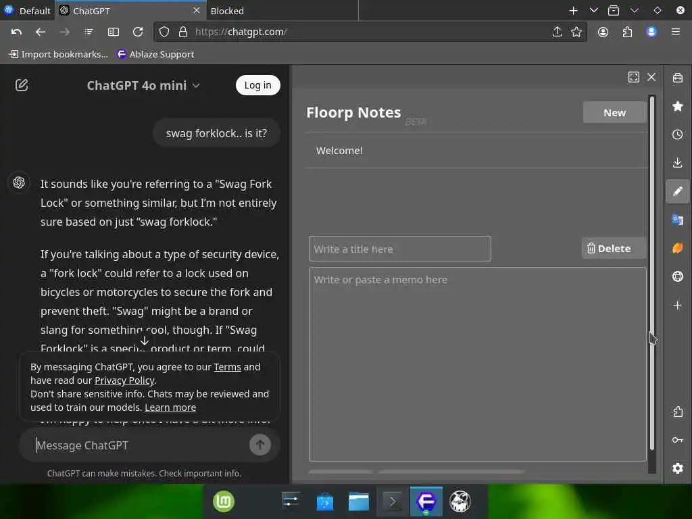Open a new tab with the plus icon
This screenshot has width=692, height=519.
[573, 11]
